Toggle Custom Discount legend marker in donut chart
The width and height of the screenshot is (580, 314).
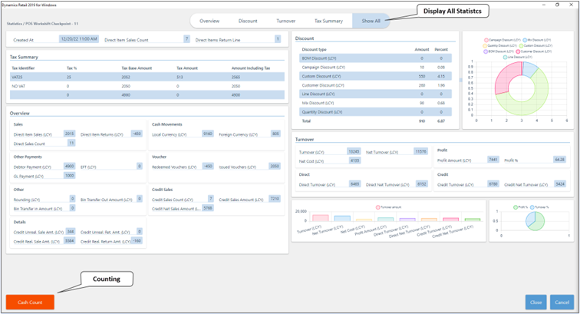click(521, 45)
